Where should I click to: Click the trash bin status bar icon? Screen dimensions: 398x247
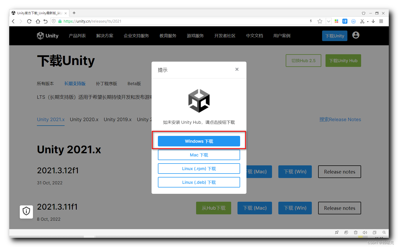(x=356, y=233)
